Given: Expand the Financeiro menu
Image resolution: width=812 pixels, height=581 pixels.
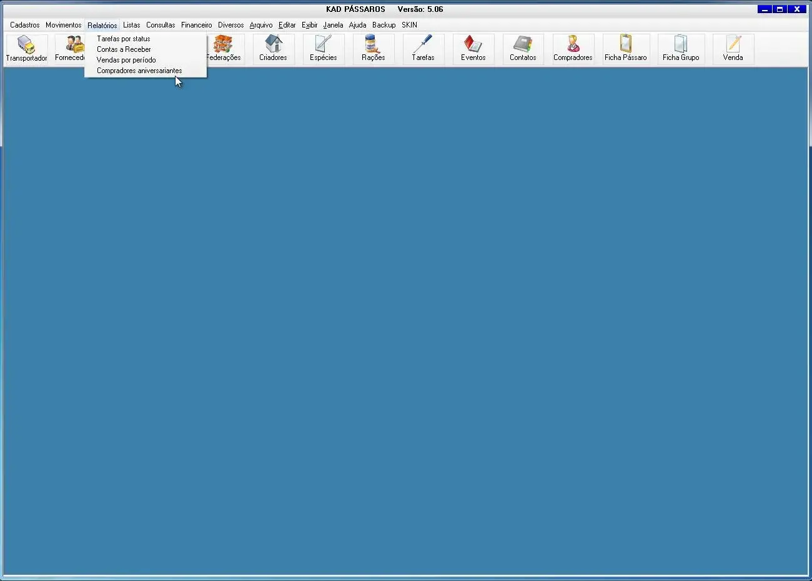Looking at the screenshot, I should click(x=196, y=25).
